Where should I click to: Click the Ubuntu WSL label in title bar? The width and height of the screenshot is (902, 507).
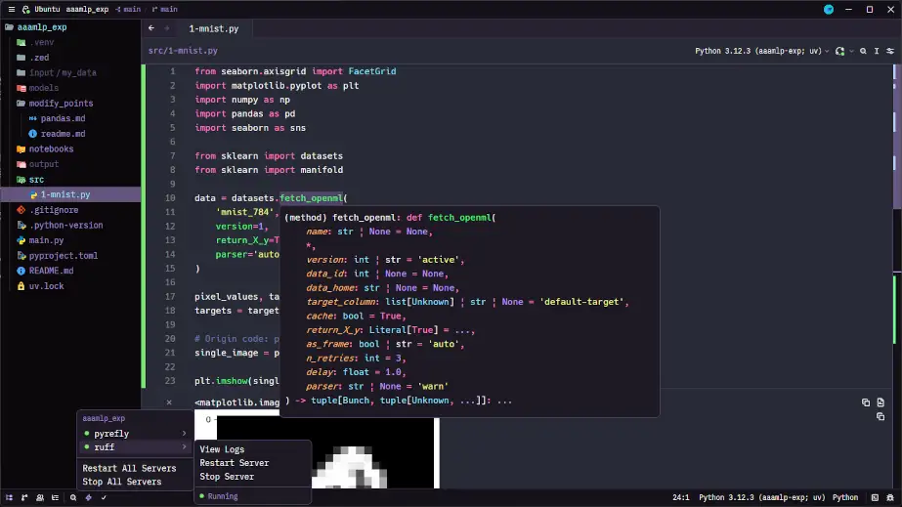41,9
